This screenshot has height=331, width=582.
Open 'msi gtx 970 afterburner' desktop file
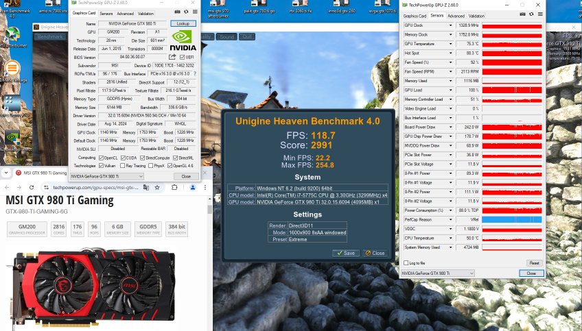(218, 9)
